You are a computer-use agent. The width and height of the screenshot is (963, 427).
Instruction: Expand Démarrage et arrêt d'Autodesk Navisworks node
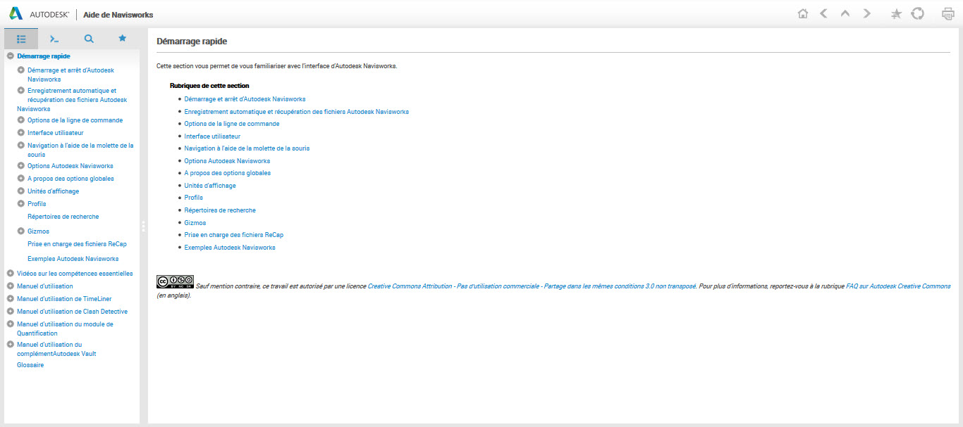pyautogui.click(x=21, y=70)
